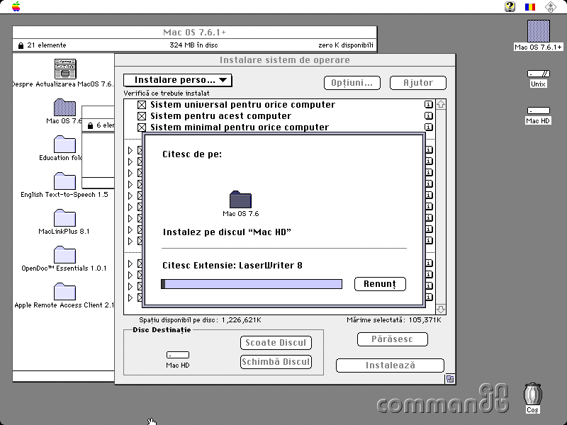Image resolution: width=567 pixels, height=425 pixels.
Task: Click the 21 elemente text
Action: click(47, 45)
